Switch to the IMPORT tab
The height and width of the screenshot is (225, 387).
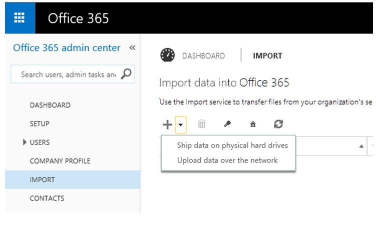coord(267,56)
